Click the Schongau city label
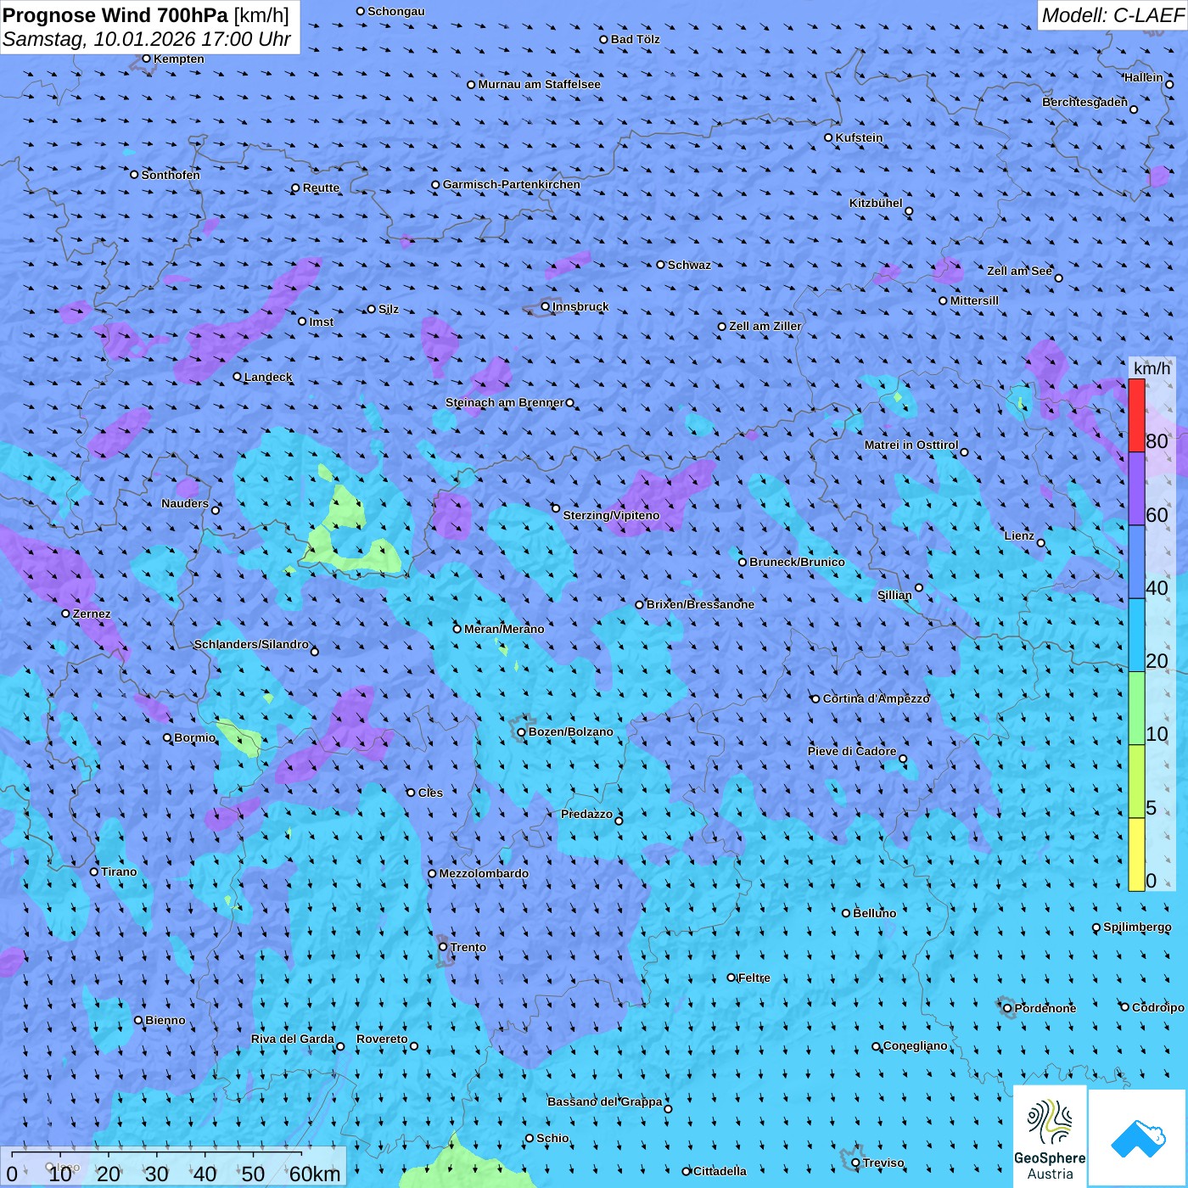The image size is (1188, 1188). [396, 11]
